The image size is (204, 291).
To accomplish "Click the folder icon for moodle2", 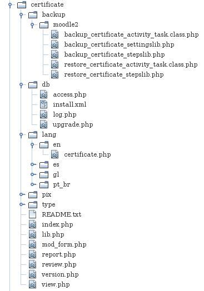I will [x=44, y=24].
